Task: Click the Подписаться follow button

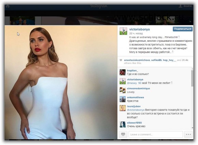Action: point(183,29)
